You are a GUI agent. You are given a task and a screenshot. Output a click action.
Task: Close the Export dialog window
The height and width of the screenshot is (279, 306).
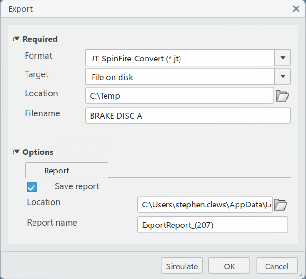[296, 9]
